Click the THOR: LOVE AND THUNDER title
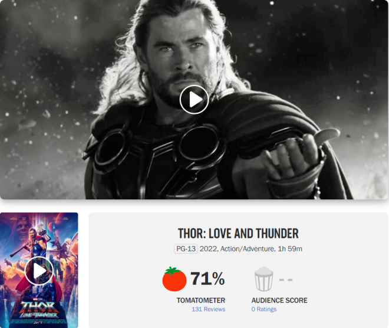389x328 pixels. coord(238,234)
